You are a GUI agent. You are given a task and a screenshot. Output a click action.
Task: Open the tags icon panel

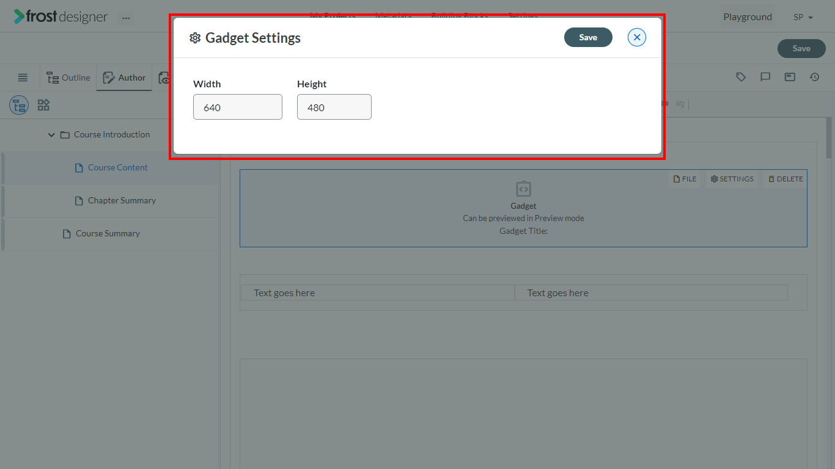[x=741, y=77]
